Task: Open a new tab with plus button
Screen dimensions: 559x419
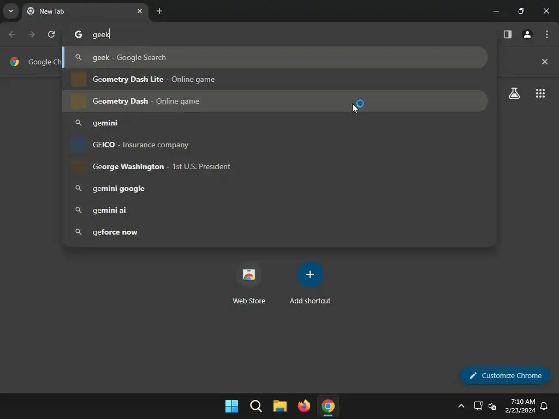Action: pos(159,11)
